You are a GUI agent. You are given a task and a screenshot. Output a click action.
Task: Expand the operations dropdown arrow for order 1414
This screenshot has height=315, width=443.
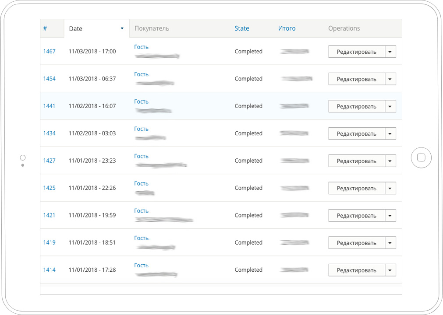(390, 270)
